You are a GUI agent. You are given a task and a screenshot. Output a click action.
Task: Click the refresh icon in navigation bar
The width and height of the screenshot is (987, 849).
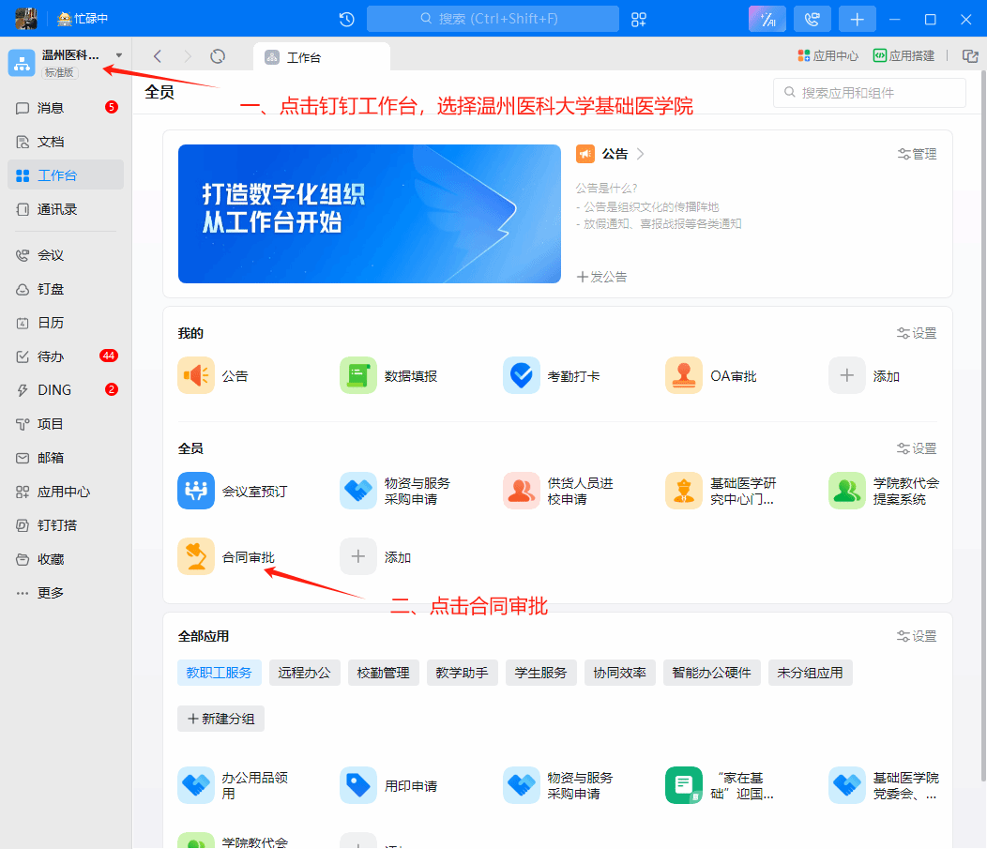(218, 56)
